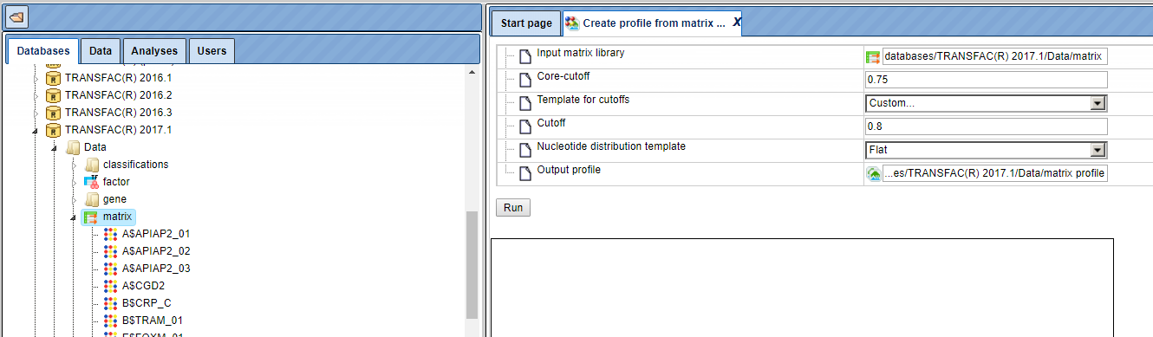This screenshot has width=1153, height=337.
Task: Click the Output profile label
Action: pos(569,170)
